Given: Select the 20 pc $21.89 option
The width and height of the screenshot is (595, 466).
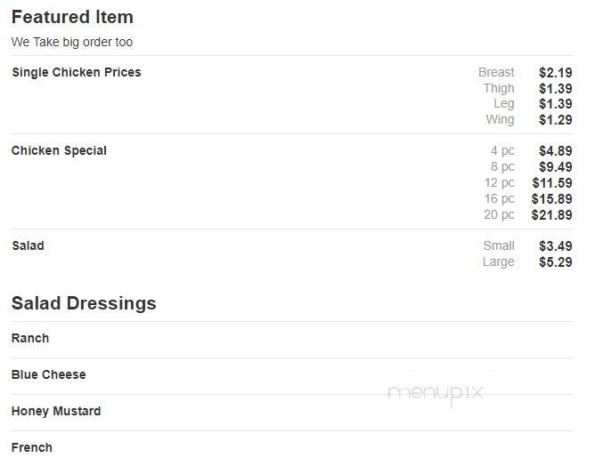Looking at the screenshot, I should 528,215.
